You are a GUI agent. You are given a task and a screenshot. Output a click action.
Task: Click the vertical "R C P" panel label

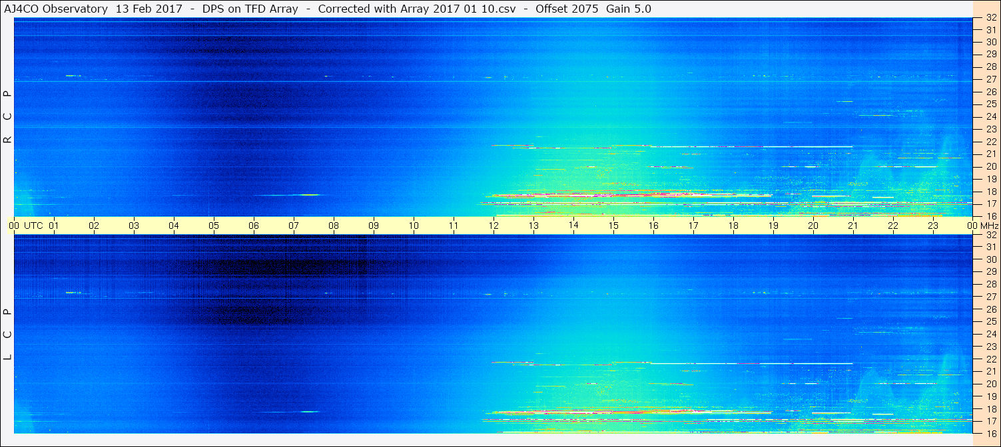tap(8, 116)
